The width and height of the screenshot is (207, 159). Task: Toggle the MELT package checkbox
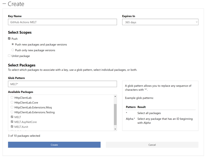tap(12, 117)
